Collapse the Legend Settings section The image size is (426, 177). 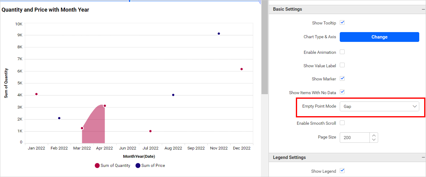423,158
